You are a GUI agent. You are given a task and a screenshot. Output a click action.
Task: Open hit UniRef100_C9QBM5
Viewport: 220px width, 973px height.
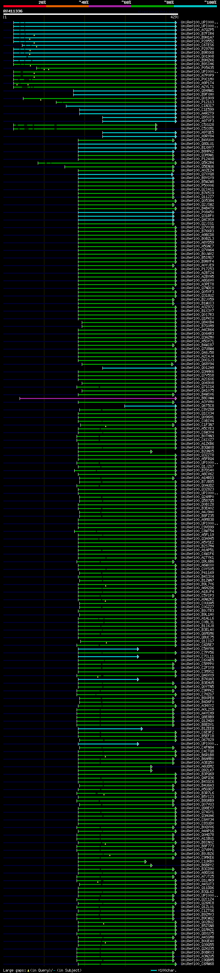tap(197, 960)
